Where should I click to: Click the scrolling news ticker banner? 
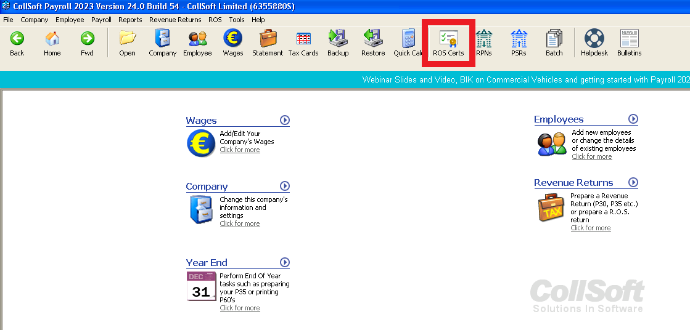(524, 80)
